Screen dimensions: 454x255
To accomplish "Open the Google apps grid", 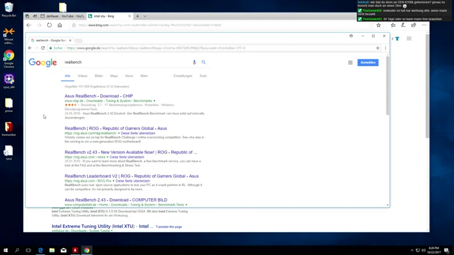I will pyautogui.click(x=351, y=63).
